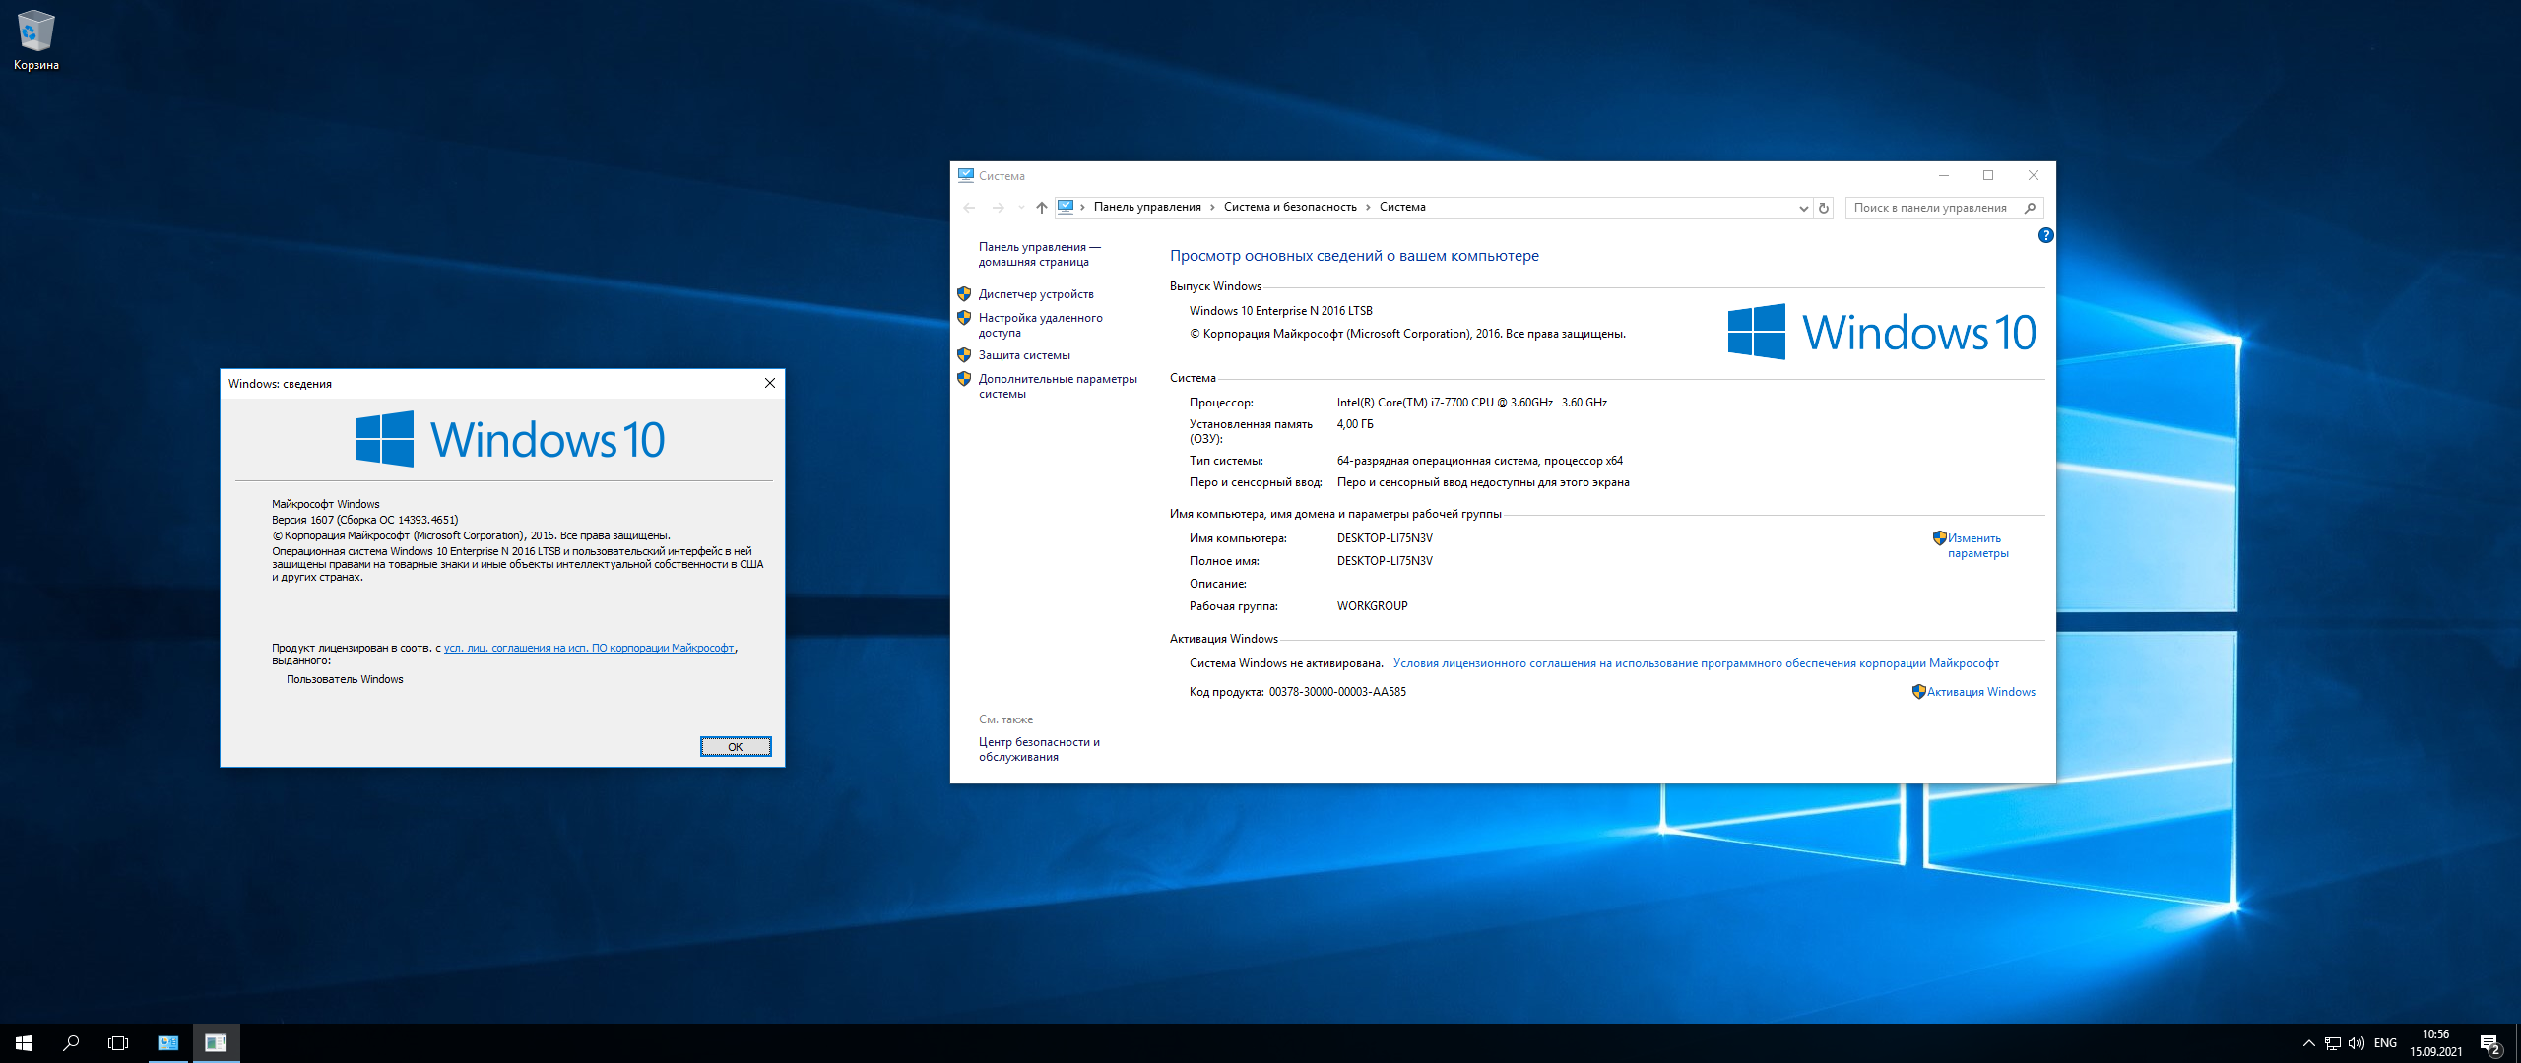This screenshot has width=2521, height=1063.
Task: Switch to the winver taskbar button
Action: click(x=216, y=1043)
